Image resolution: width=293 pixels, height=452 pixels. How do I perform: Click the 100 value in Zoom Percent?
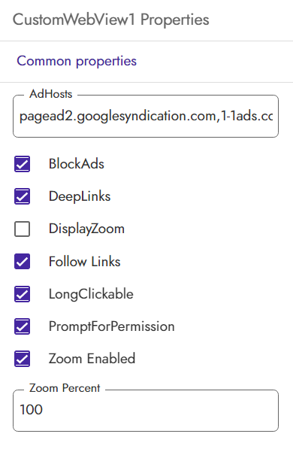[x=31, y=410]
